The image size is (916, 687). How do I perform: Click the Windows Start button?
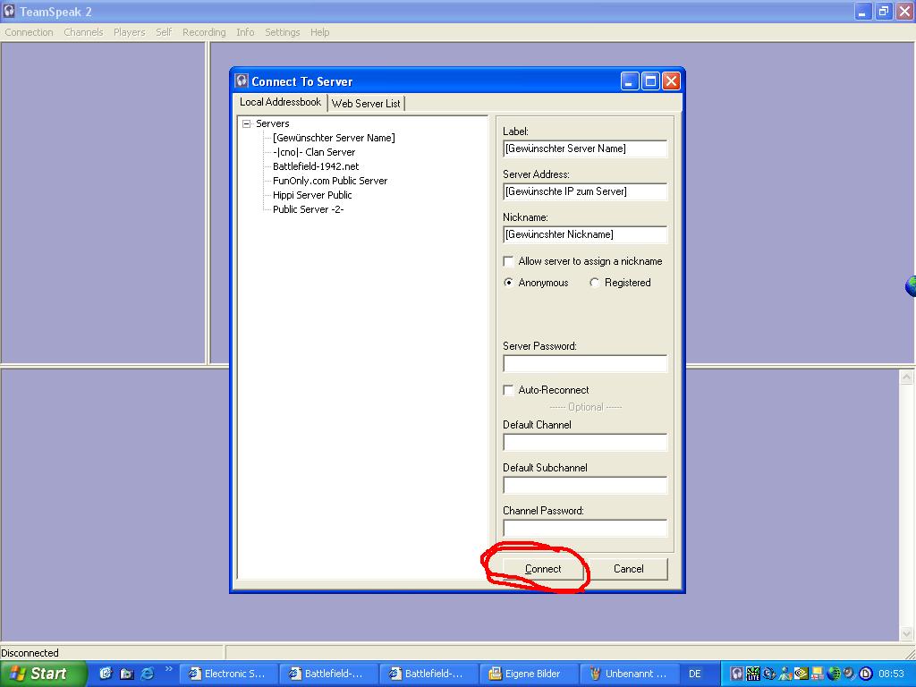(x=43, y=674)
